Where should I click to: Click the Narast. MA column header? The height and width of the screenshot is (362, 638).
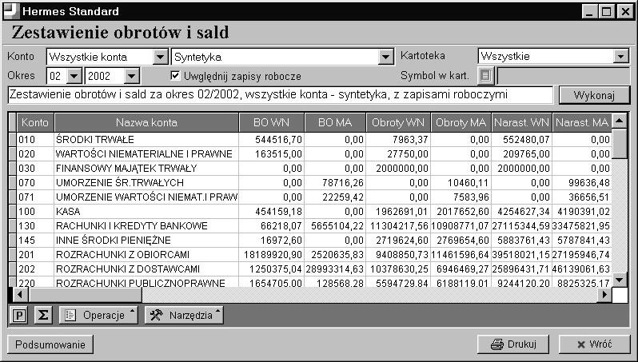(582, 122)
